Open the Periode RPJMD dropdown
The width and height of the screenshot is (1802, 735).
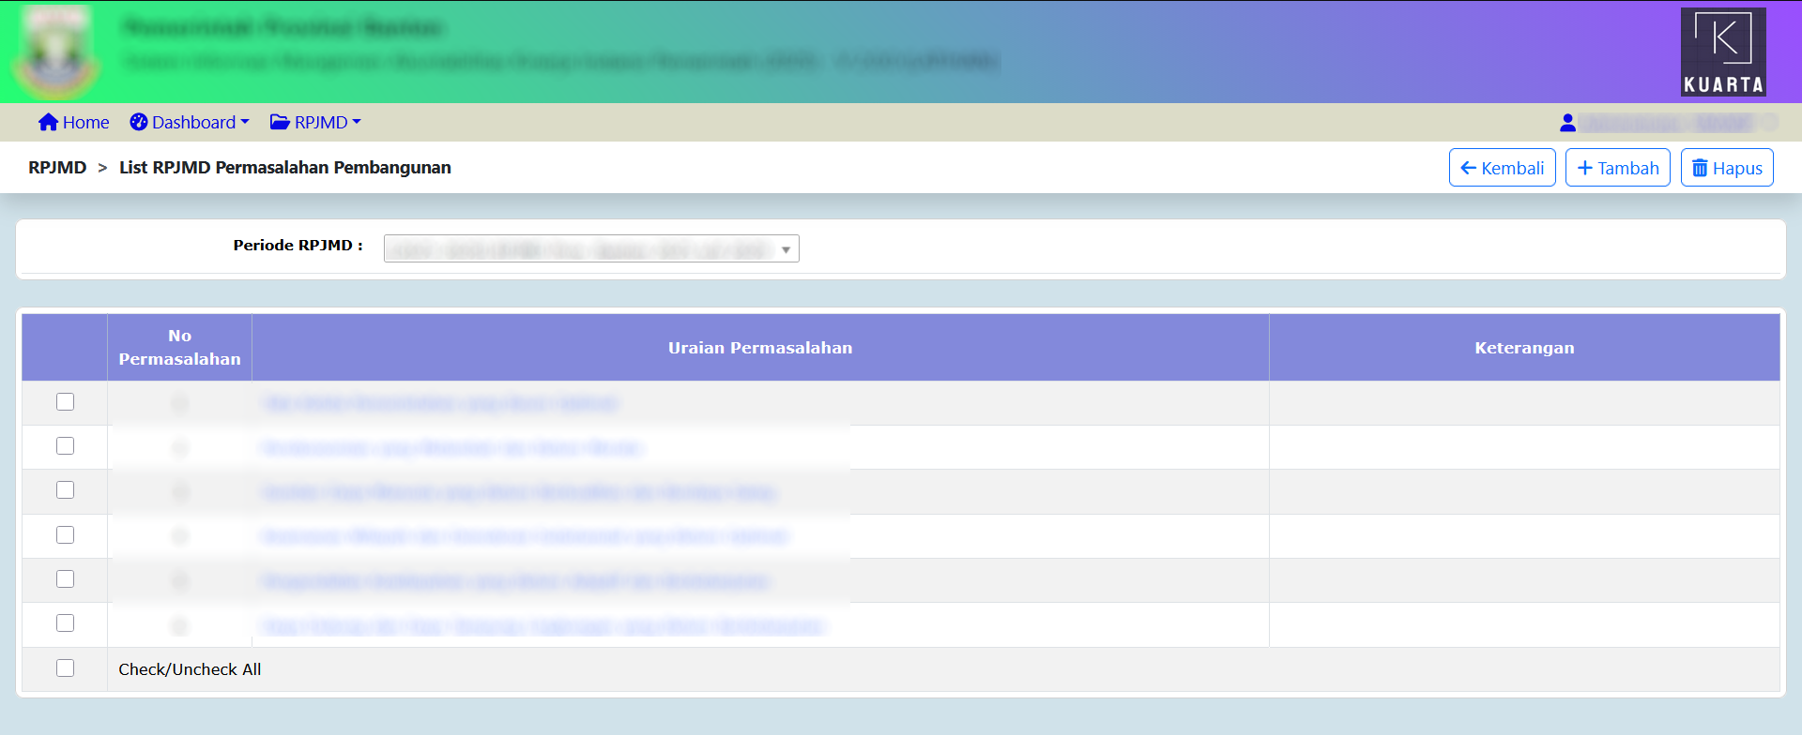591,249
